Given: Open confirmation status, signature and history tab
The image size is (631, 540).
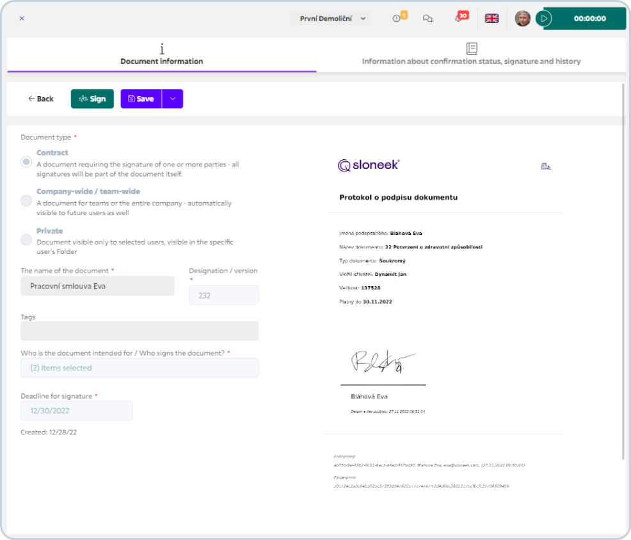Looking at the screenshot, I should tap(471, 55).
